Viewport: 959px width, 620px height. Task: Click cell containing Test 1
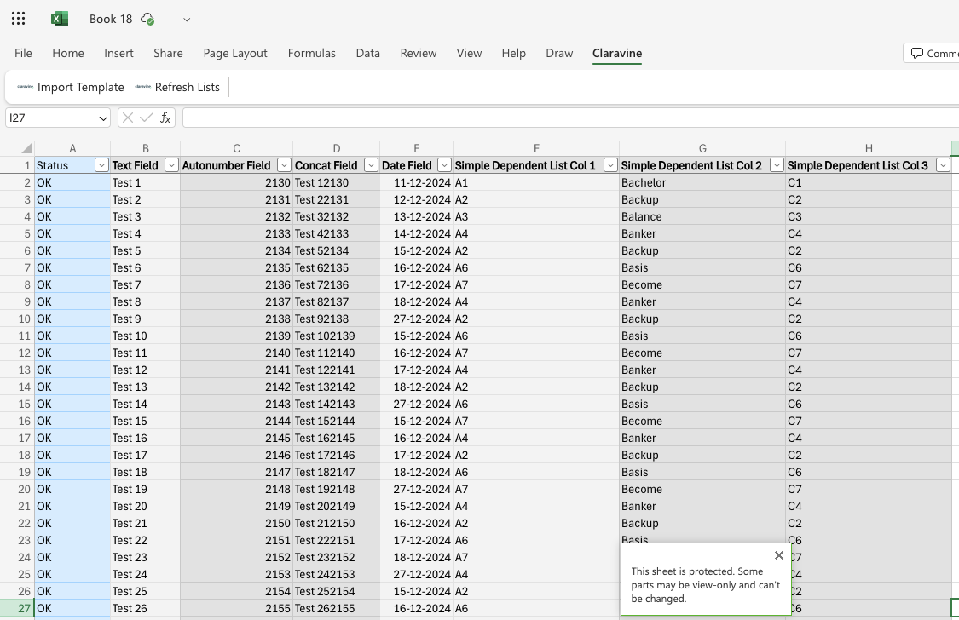(x=145, y=182)
